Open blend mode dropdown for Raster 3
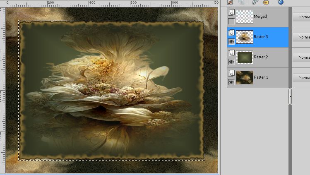The width and height of the screenshot is (310, 175). 301,37
